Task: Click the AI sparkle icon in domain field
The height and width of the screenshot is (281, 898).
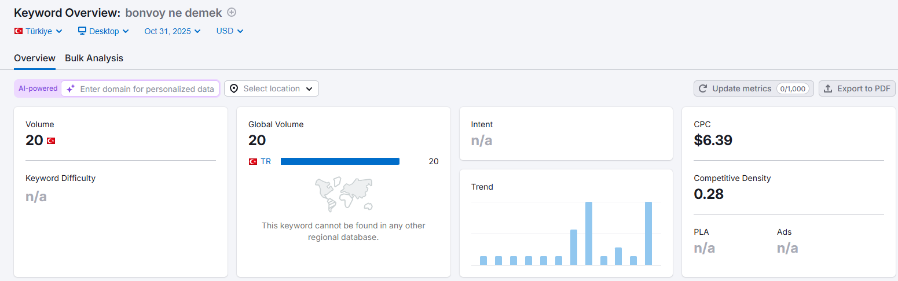Action: point(71,88)
